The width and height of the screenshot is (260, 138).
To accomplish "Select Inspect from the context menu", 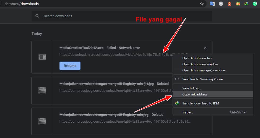I will pos(213,112).
